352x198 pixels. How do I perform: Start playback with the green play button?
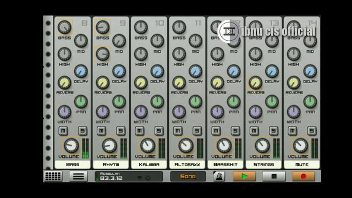tap(244, 176)
